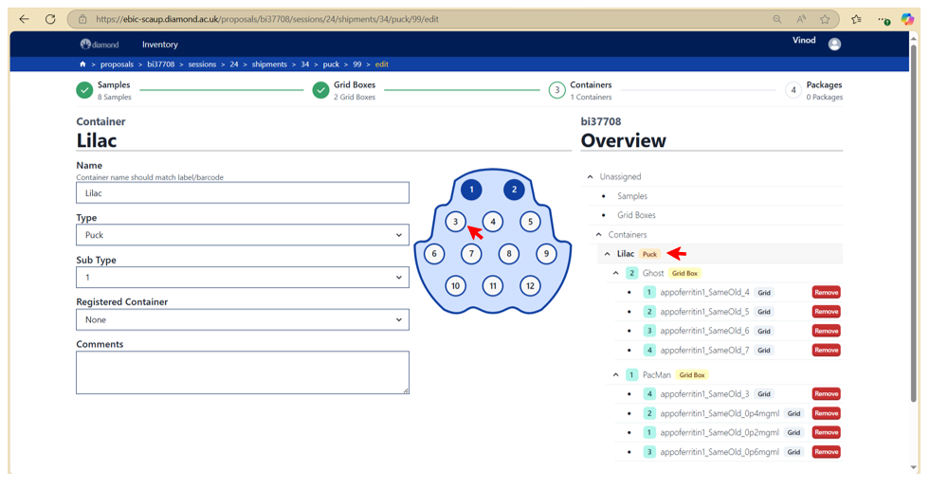Collapse the Unassigned section
The width and height of the screenshot is (930, 488).
(591, 176)
